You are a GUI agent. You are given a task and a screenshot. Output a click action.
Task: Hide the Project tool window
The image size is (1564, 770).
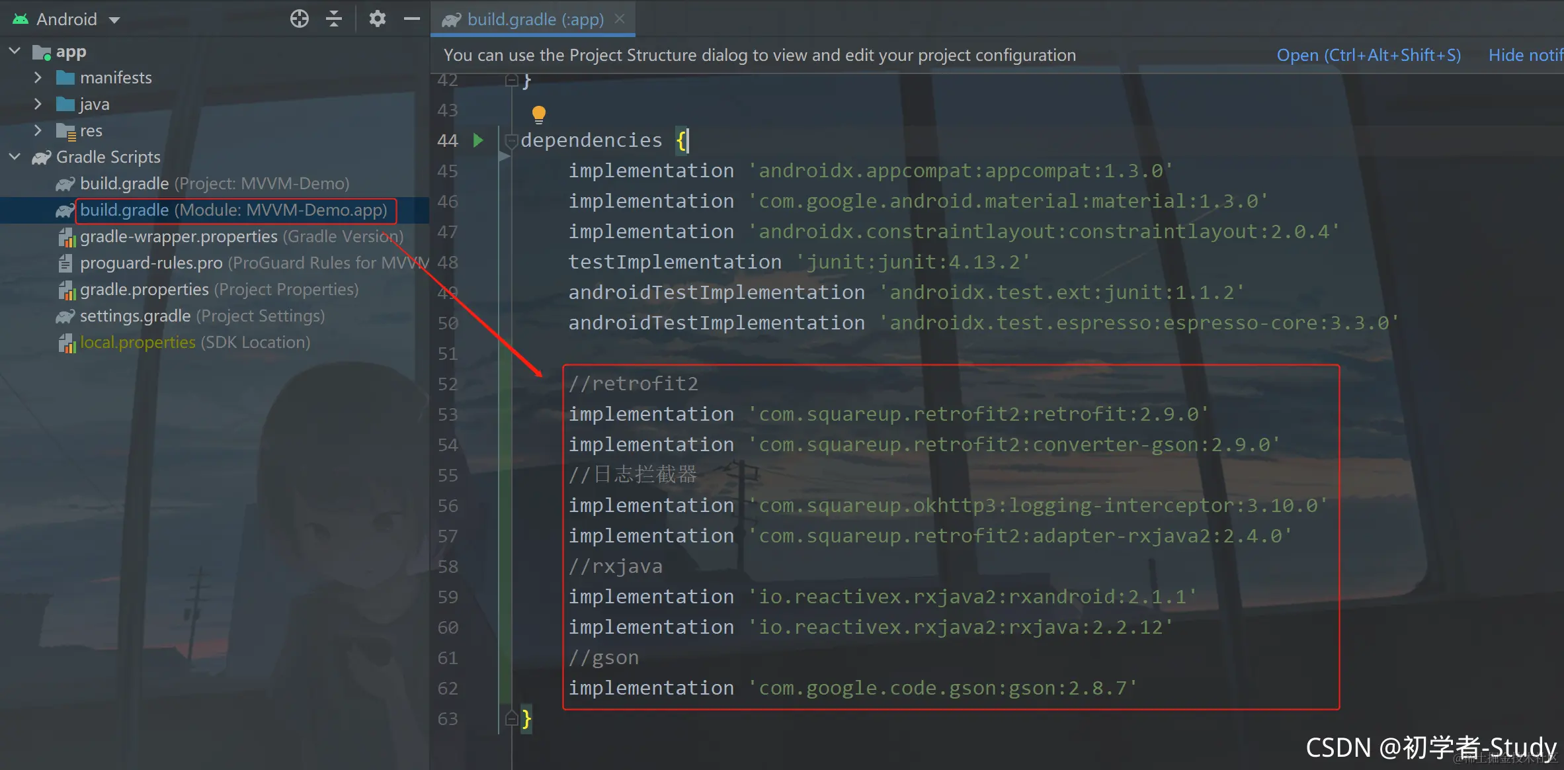(411, 19)
